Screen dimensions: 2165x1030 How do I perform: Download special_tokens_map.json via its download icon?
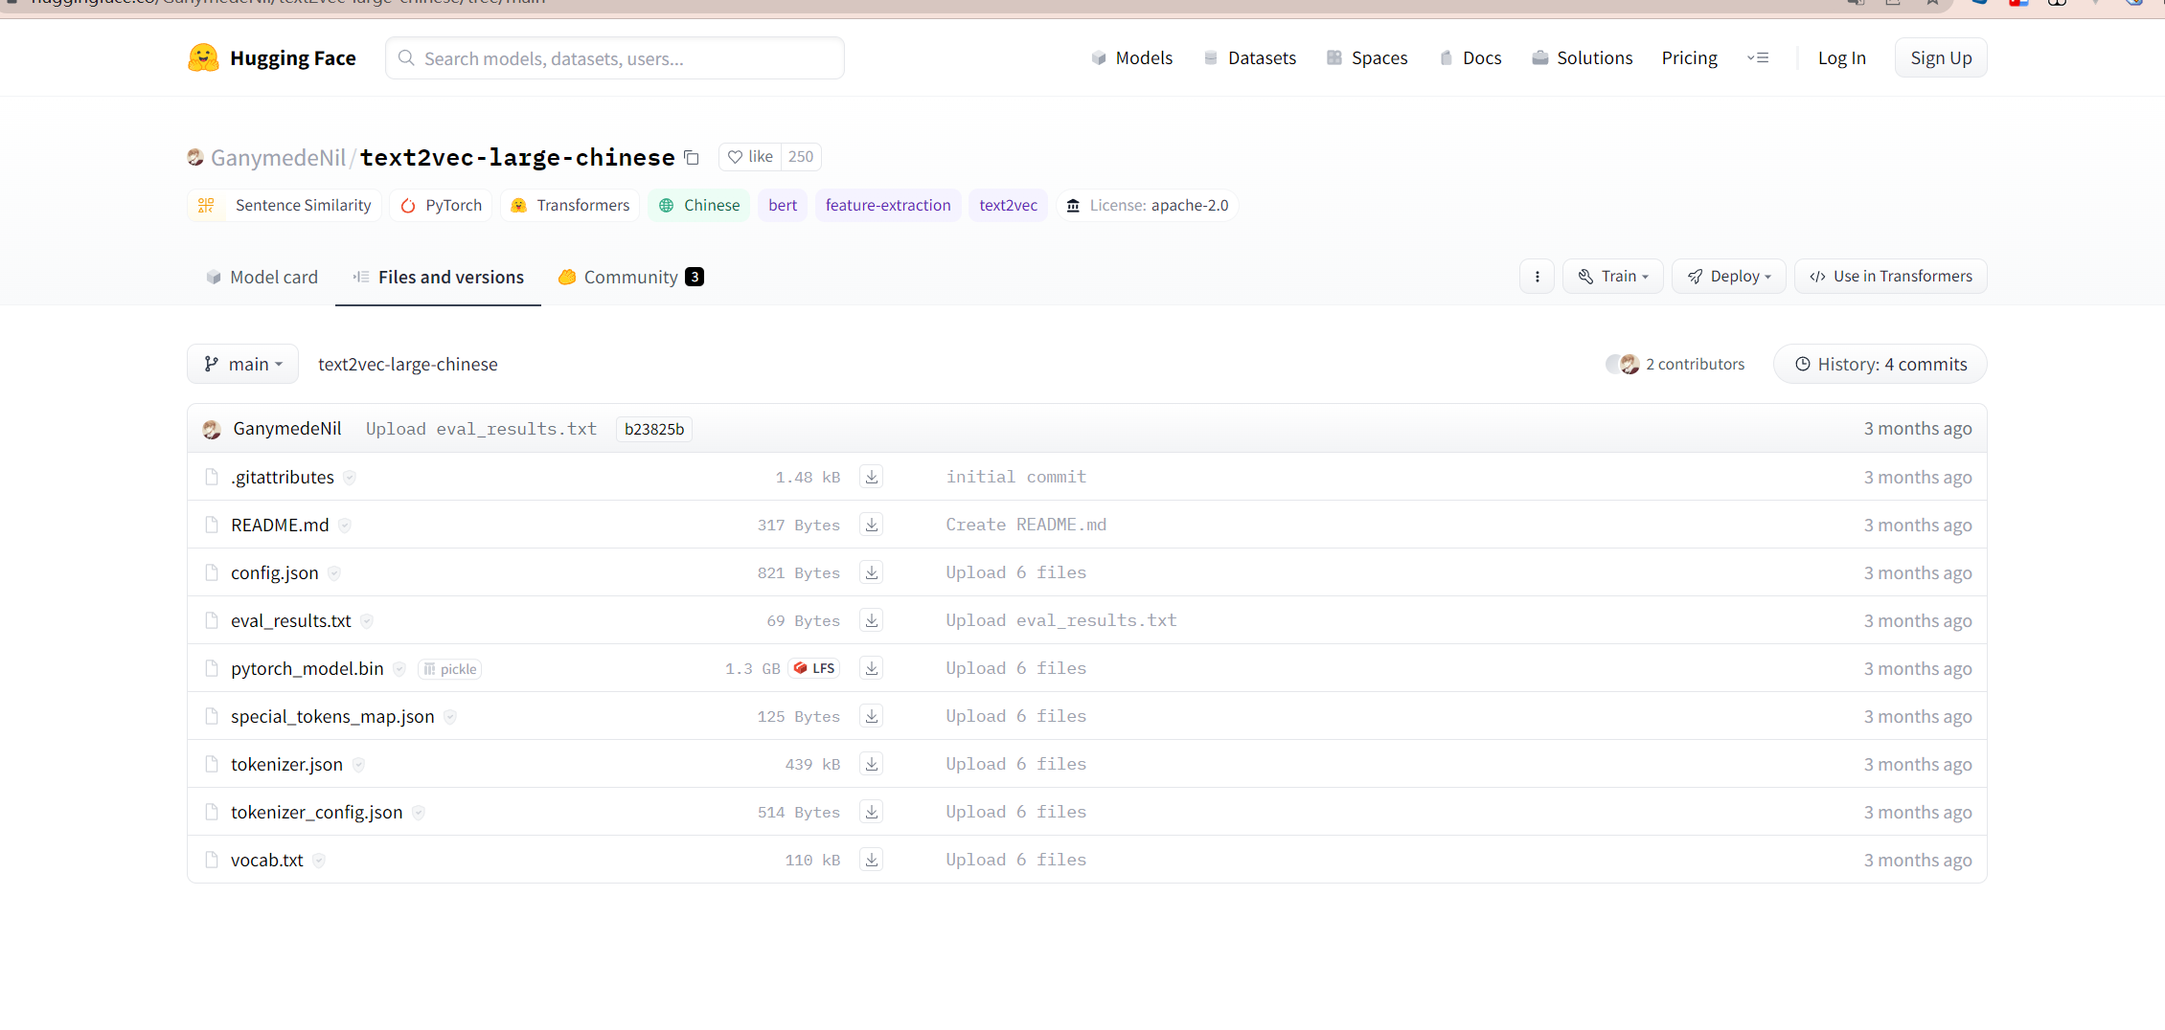[871, 716]
